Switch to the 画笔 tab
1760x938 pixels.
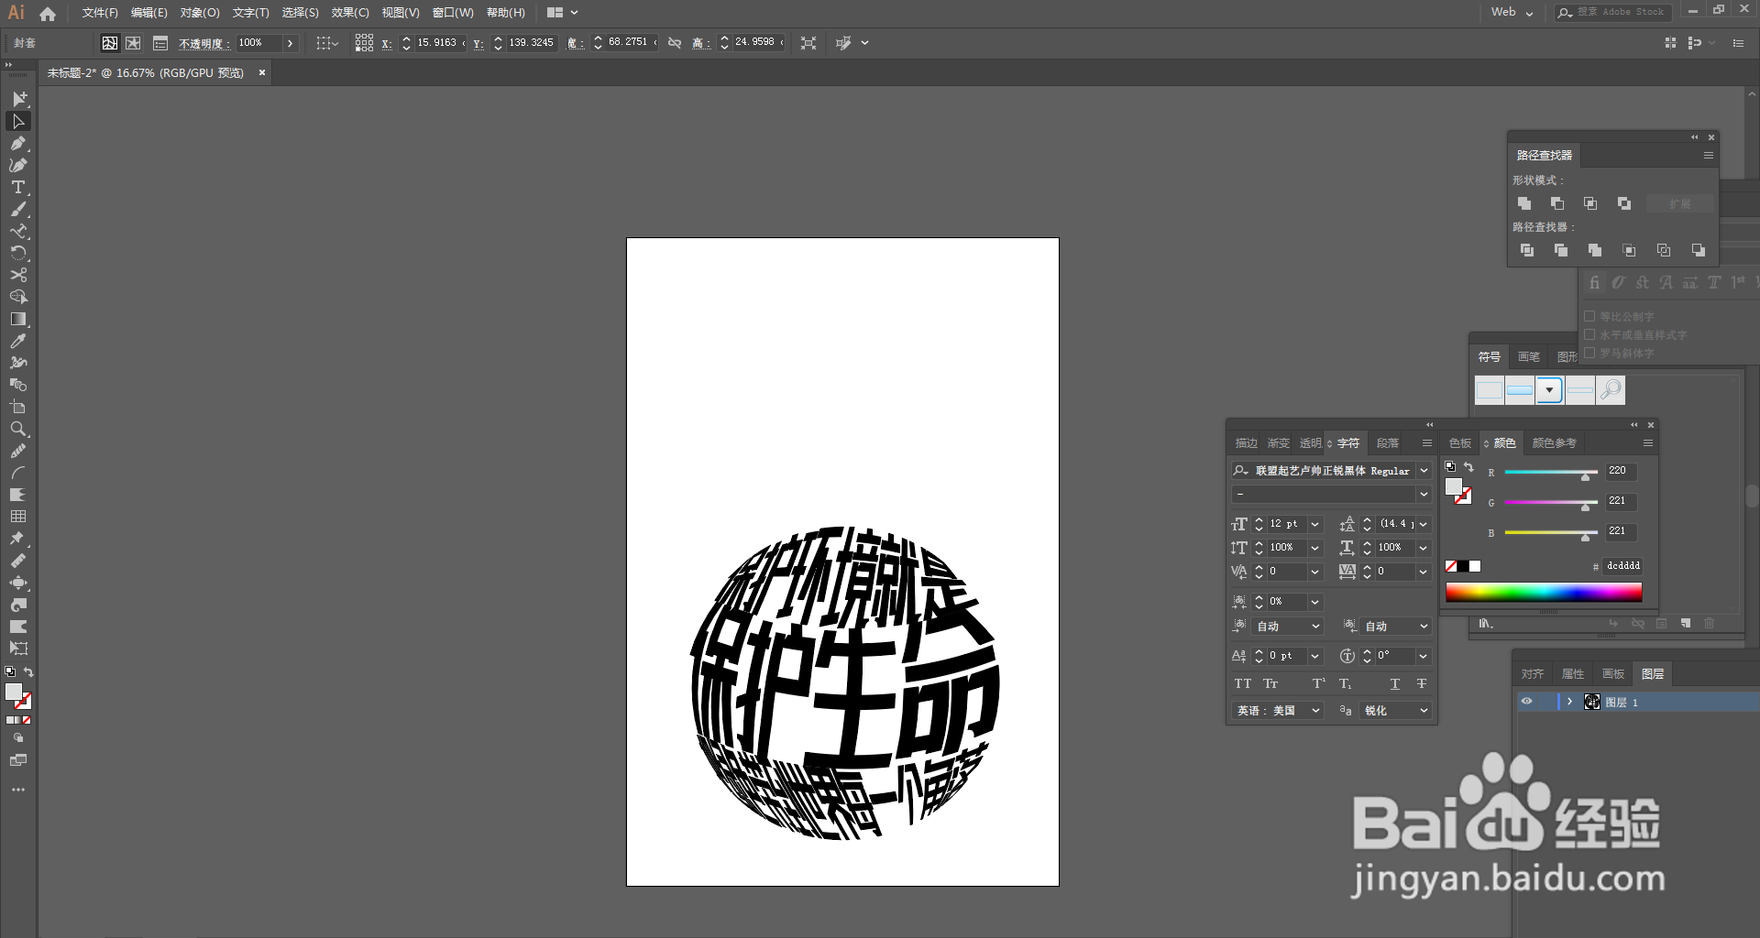(1529, 357)
